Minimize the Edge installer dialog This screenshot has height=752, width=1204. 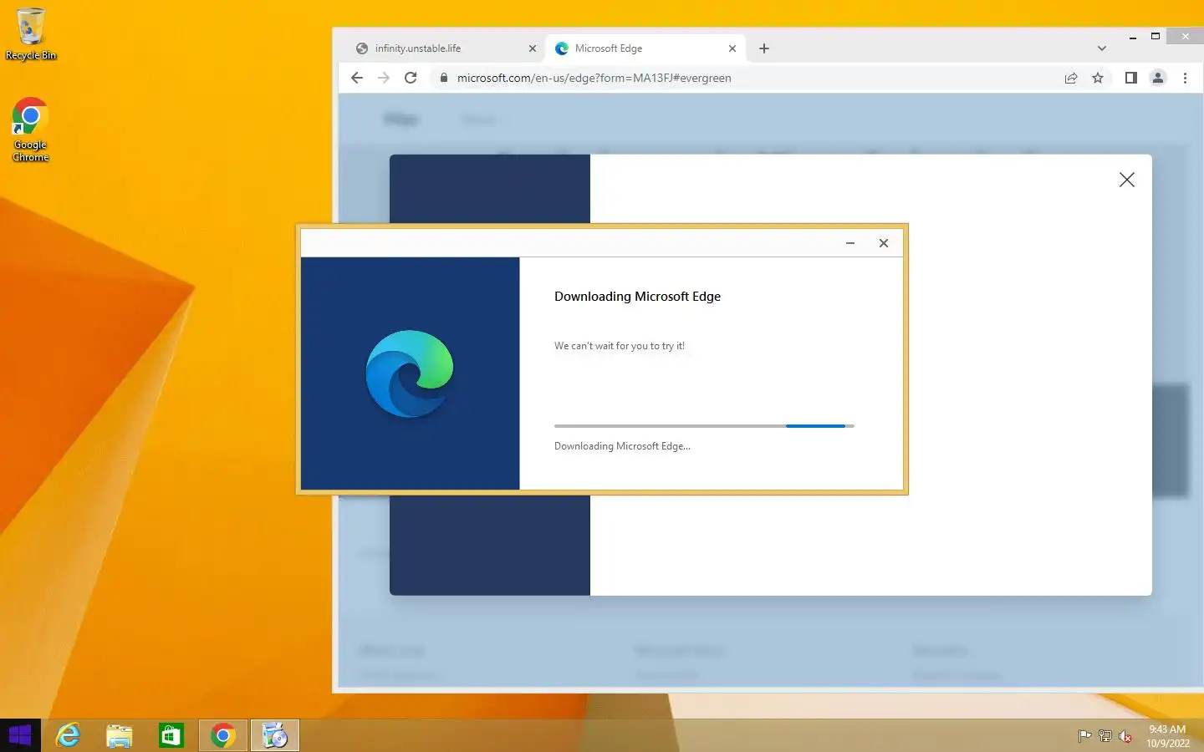click(x=850, y=243)
